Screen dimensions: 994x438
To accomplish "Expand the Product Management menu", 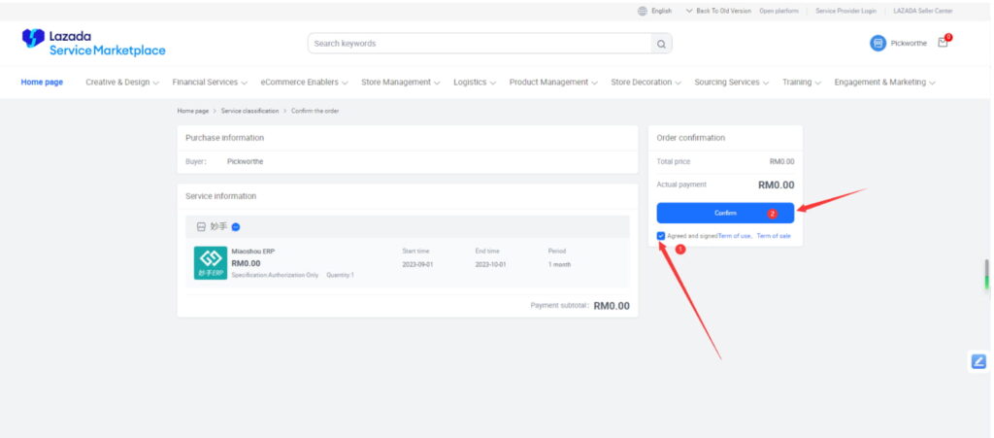I will point(553,83).
